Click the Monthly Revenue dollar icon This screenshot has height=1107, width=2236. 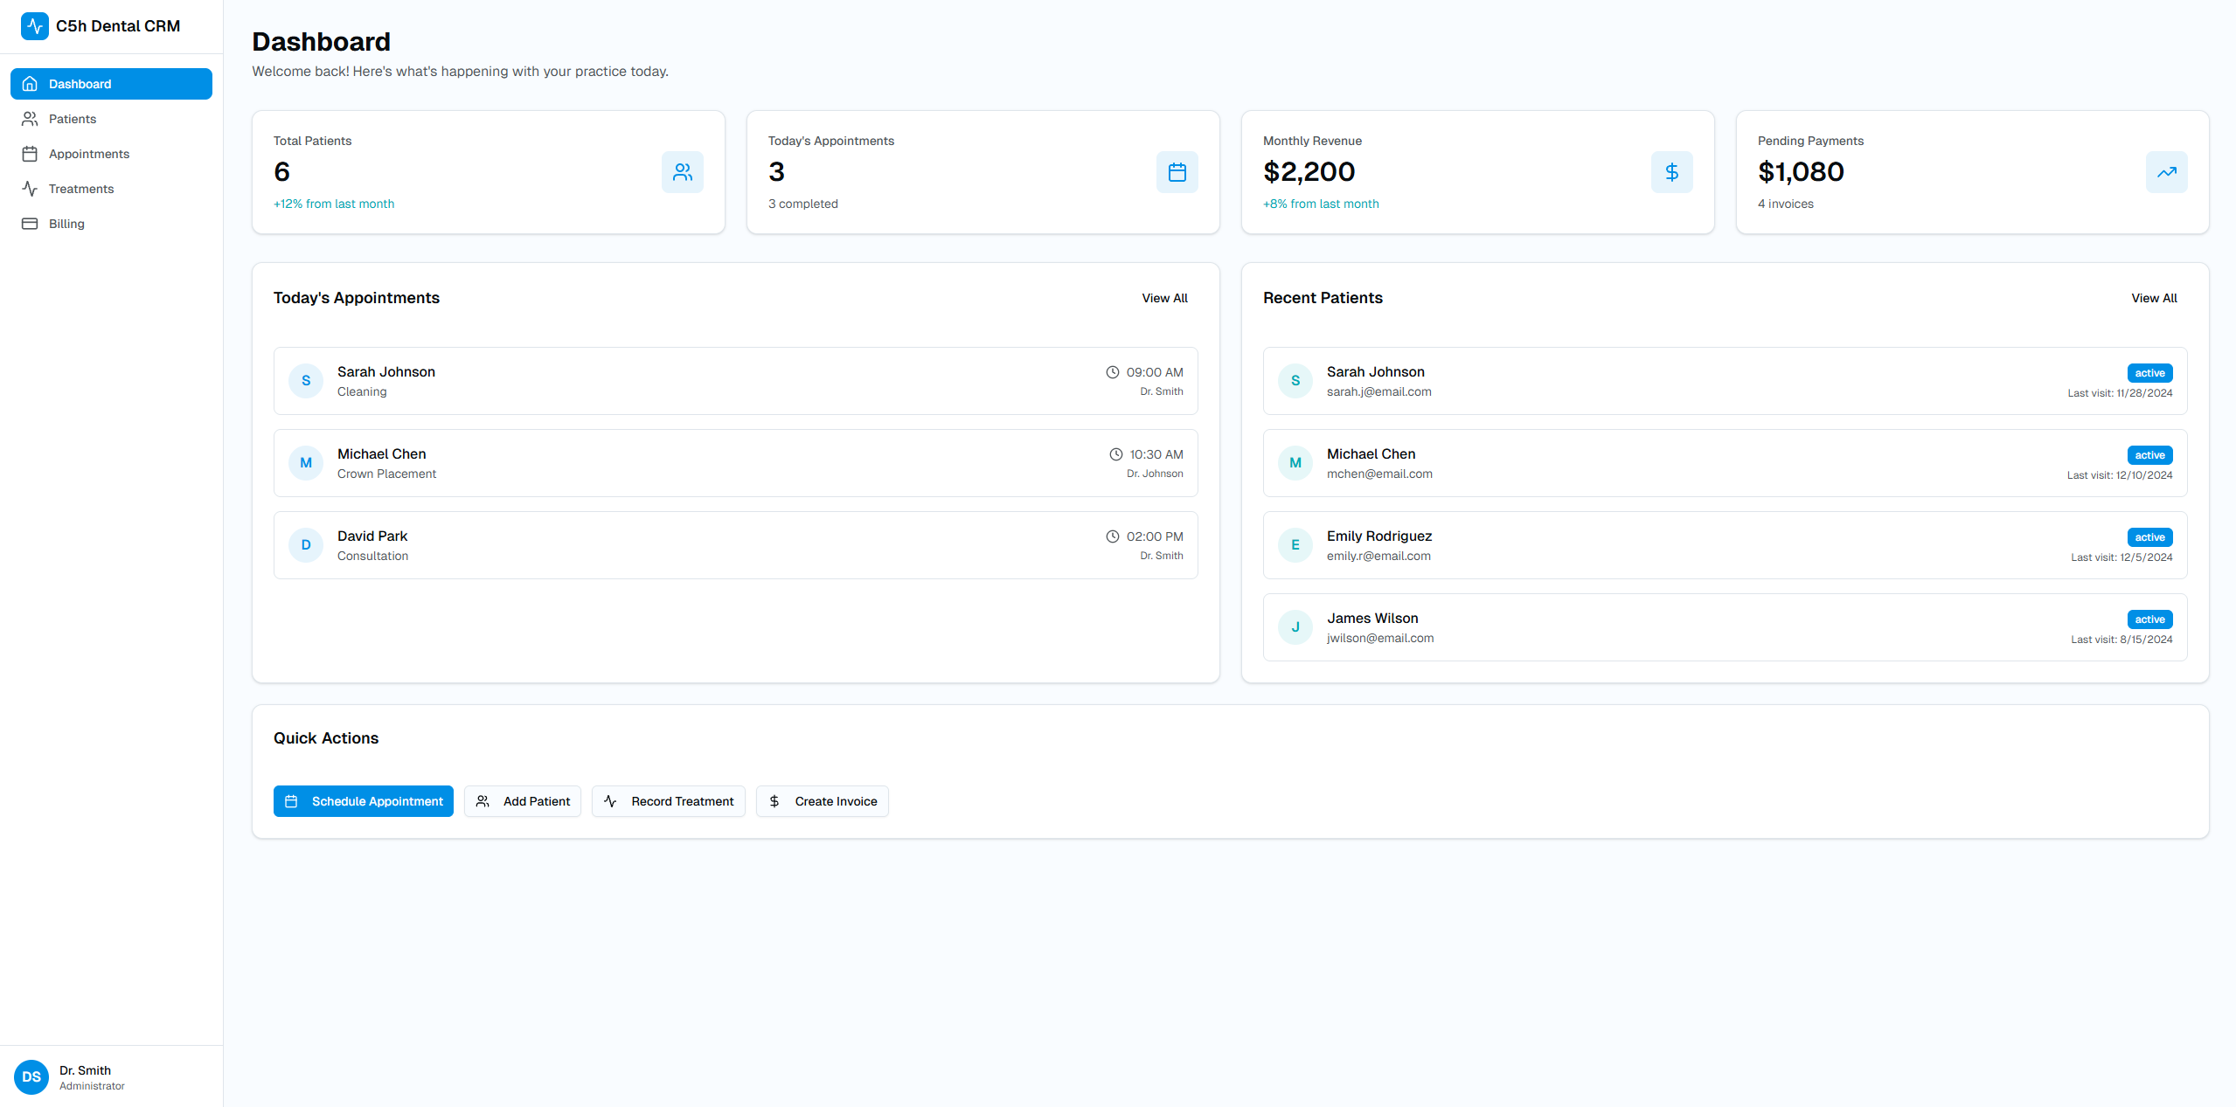tap(1671, 172)
